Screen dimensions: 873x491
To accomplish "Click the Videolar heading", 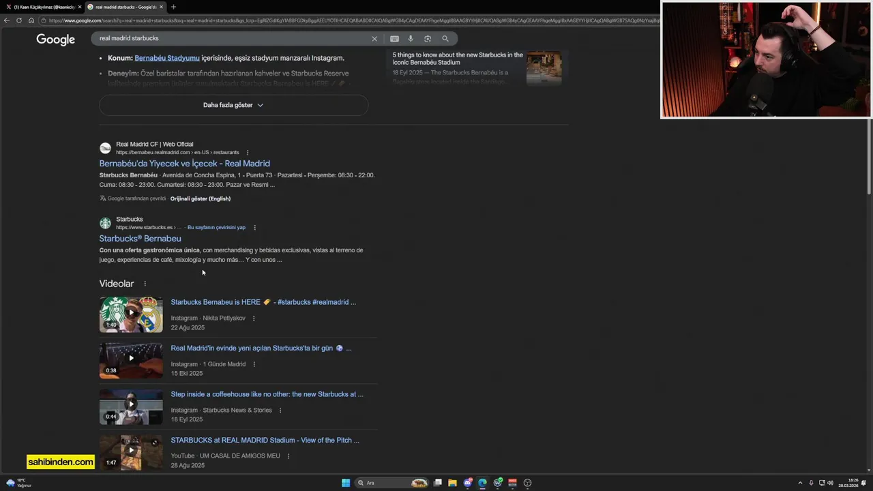I will coord(117,284).
